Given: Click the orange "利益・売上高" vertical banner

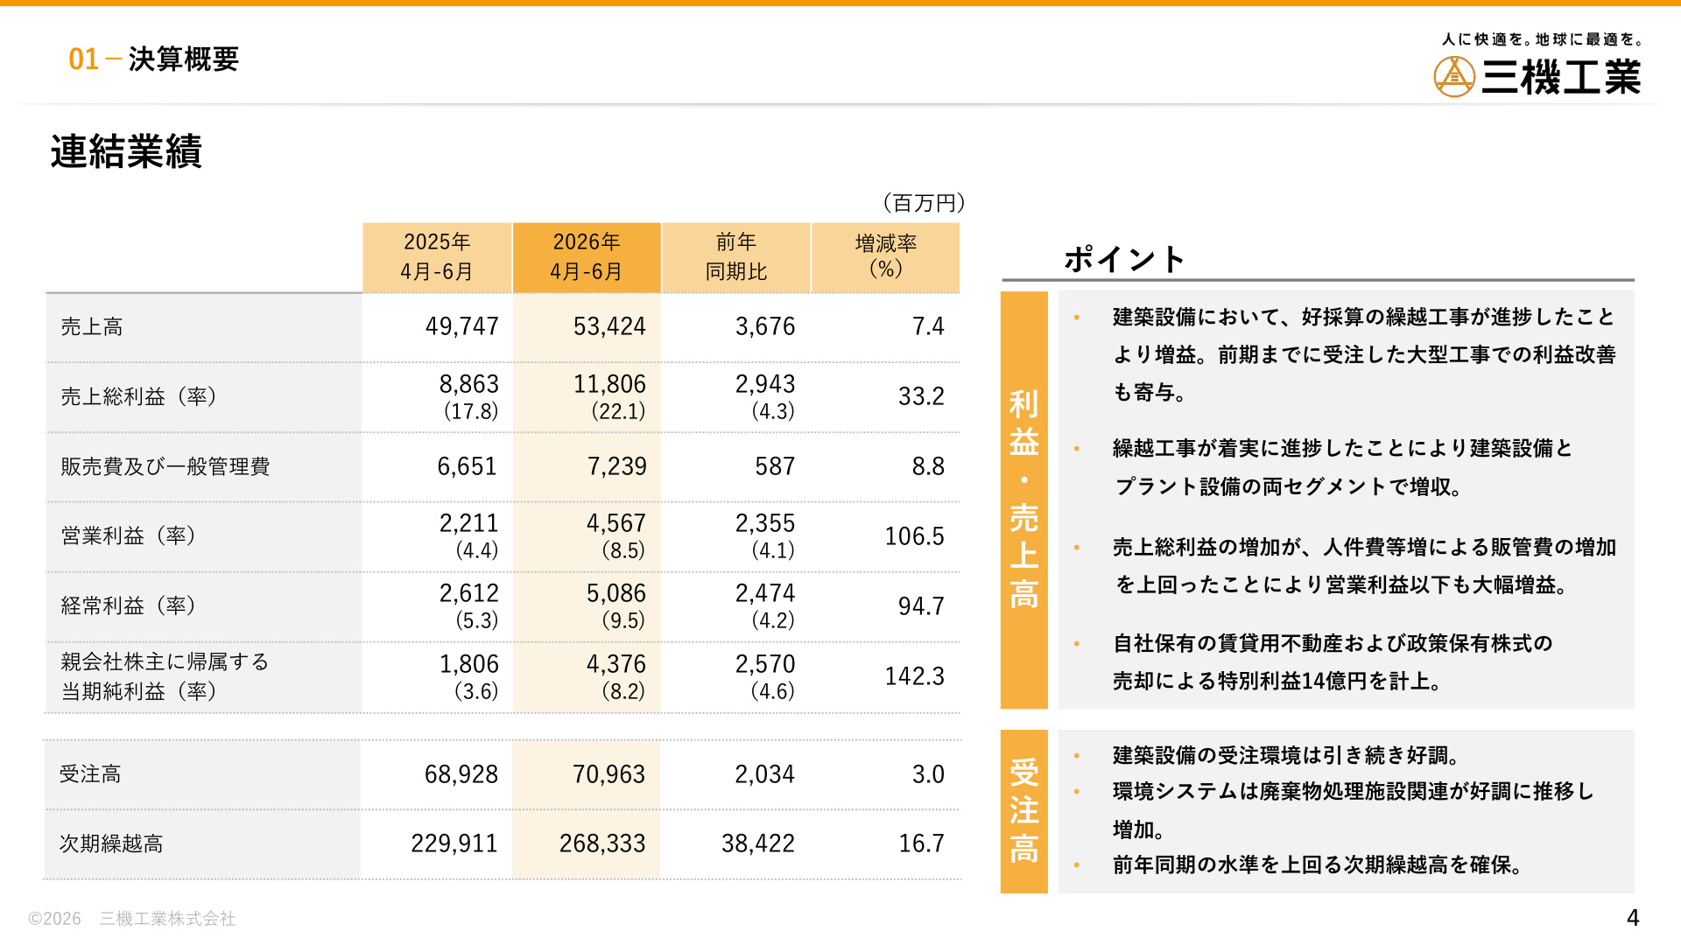Looking at the screenshot, I should tap(1024, 500).
